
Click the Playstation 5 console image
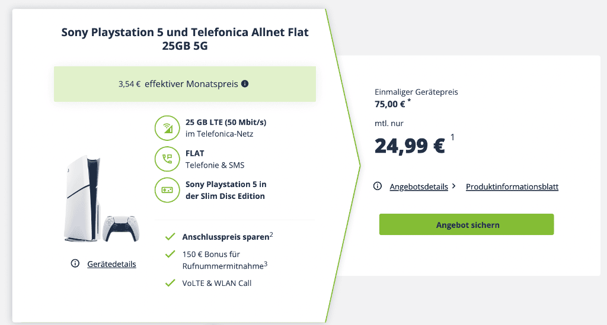click(x=82, y=199)
